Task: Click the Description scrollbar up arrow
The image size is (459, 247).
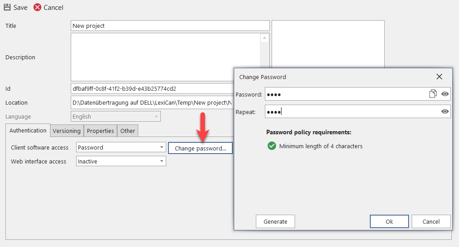Action: [x=264, y=39]
